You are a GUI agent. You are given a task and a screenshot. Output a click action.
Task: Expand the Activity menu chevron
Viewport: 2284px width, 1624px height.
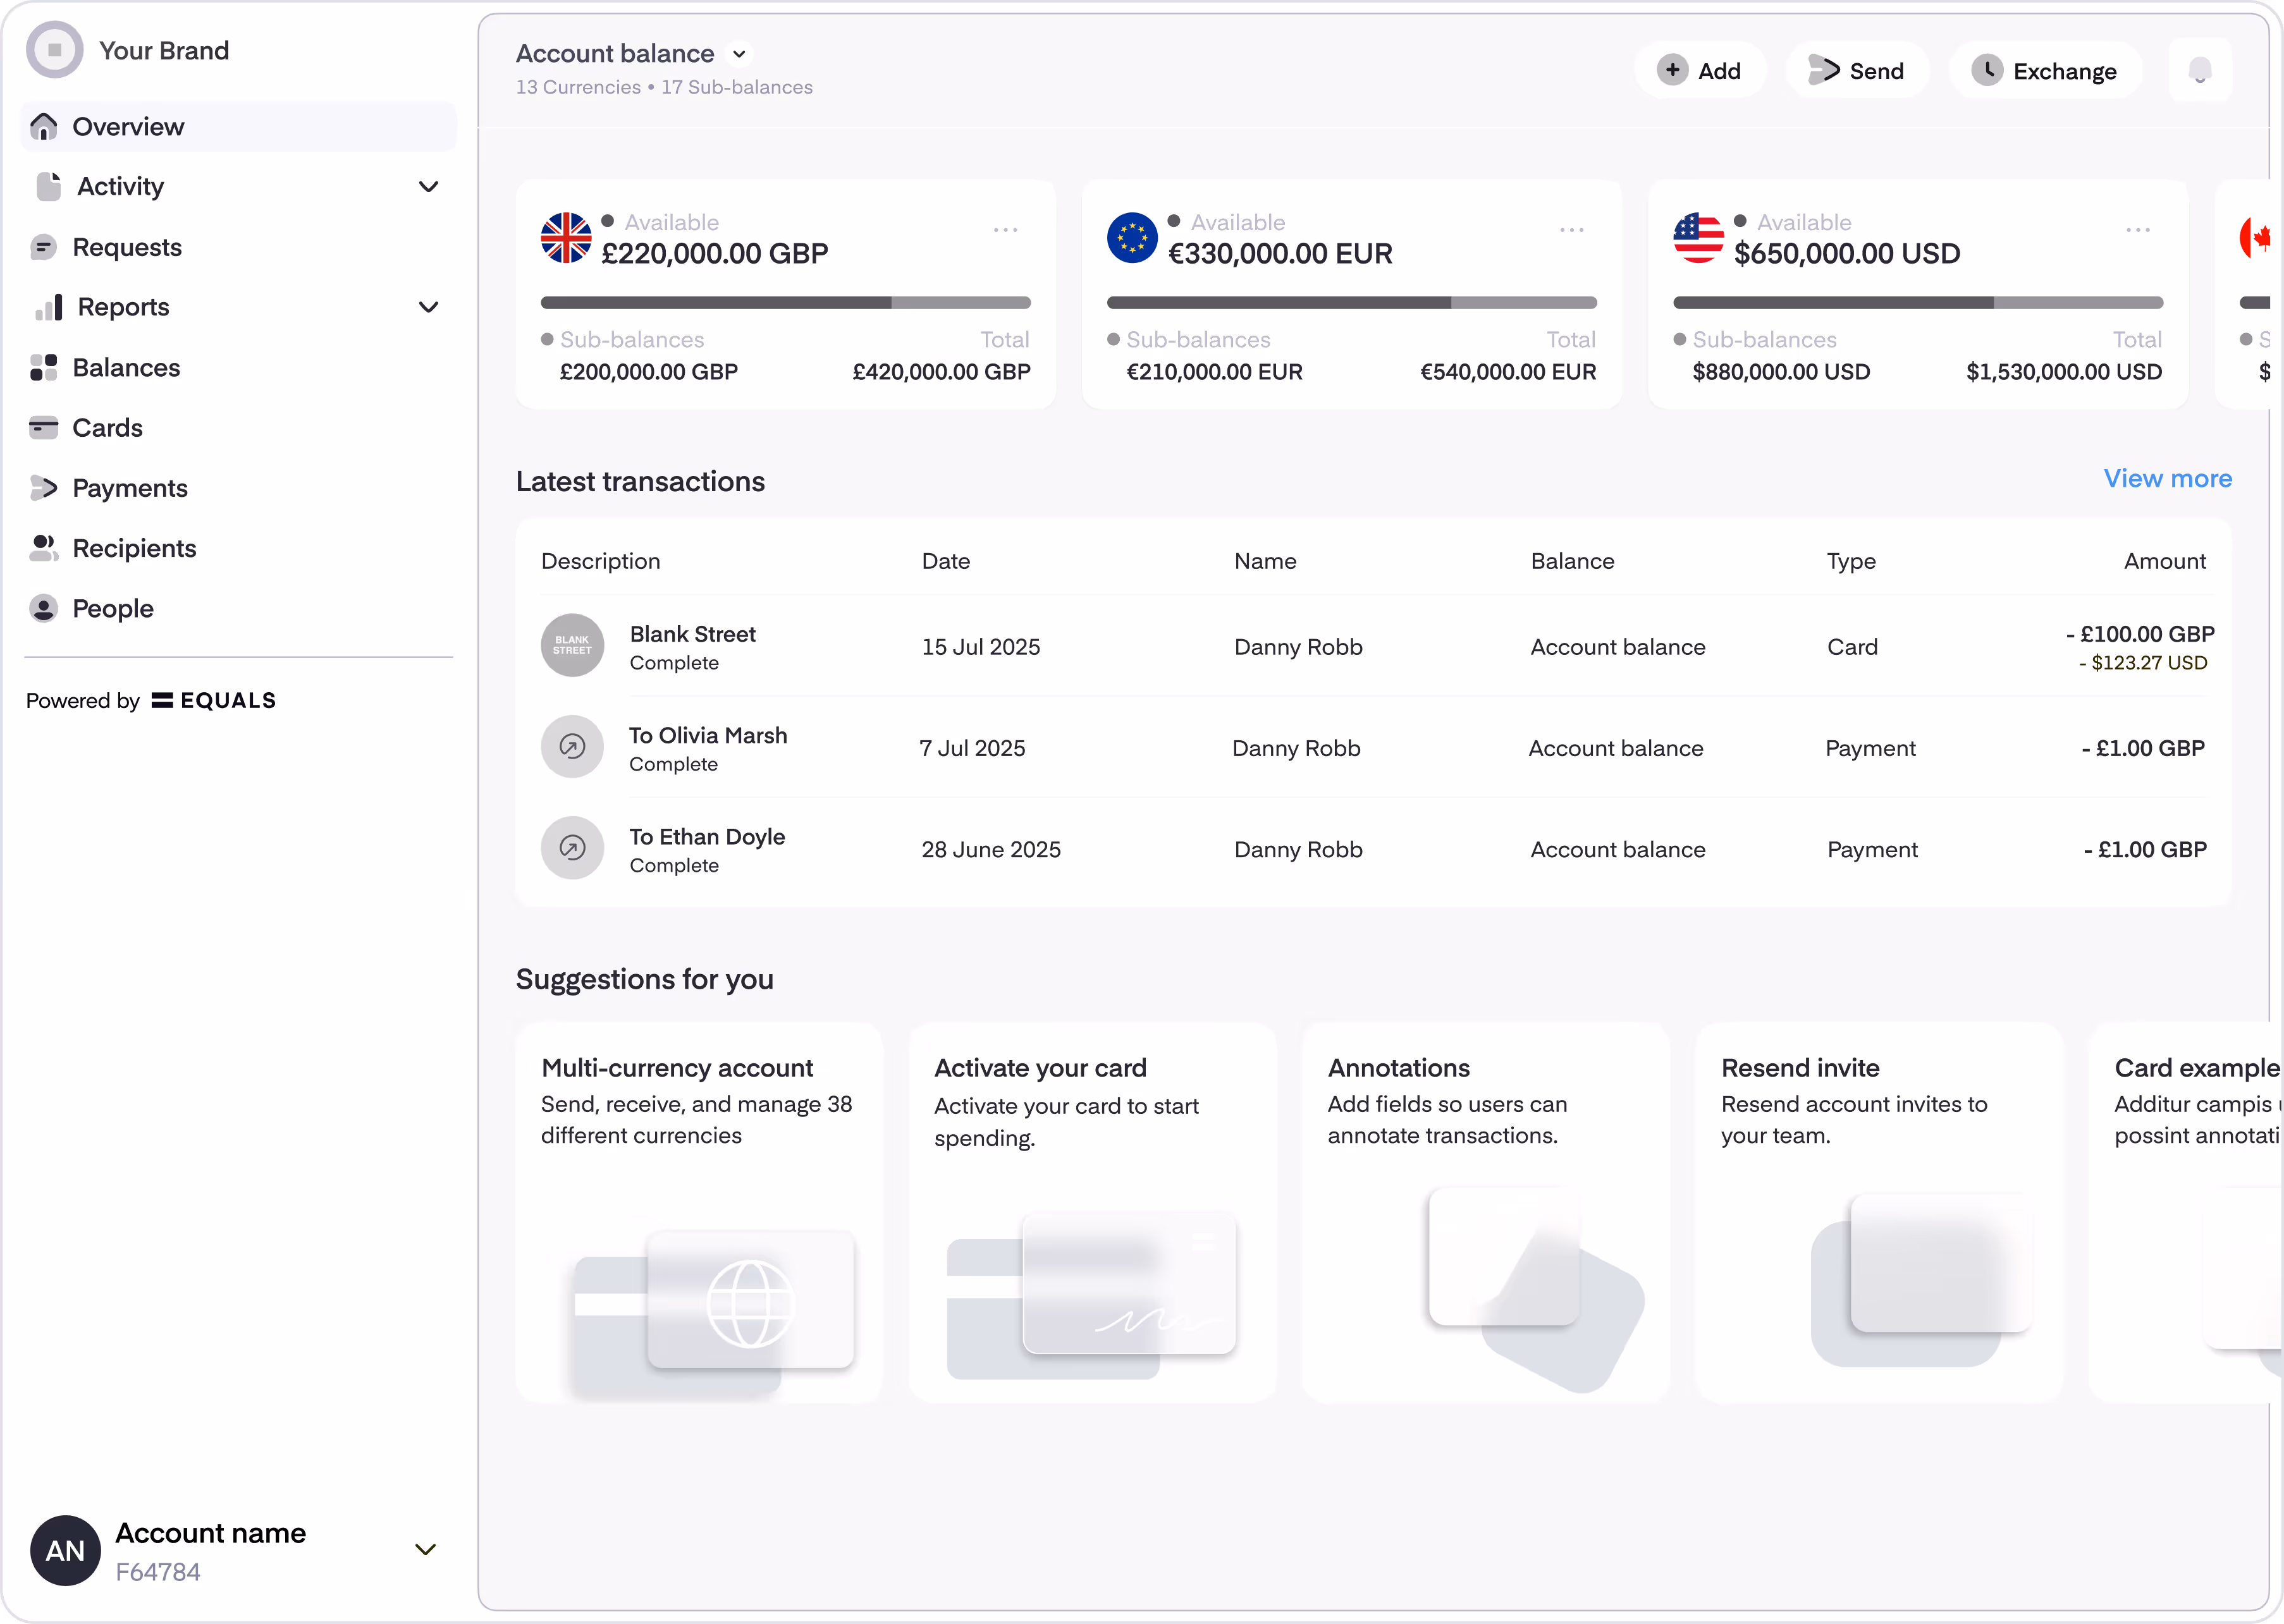[x=428, y=187]
